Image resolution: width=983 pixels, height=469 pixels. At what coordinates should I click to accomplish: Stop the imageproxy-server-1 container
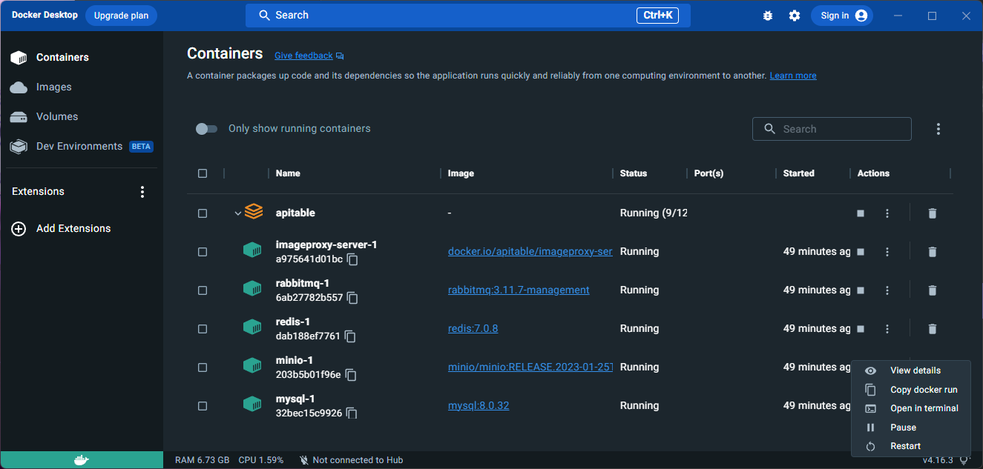tap(861, 252)
